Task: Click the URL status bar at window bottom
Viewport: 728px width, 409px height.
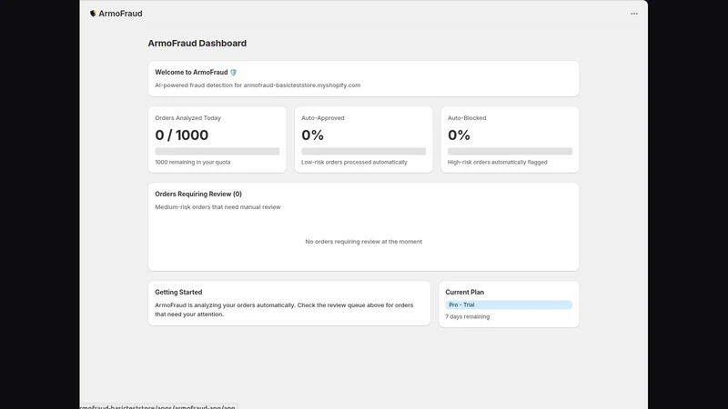Action: [x=157, y=406]
